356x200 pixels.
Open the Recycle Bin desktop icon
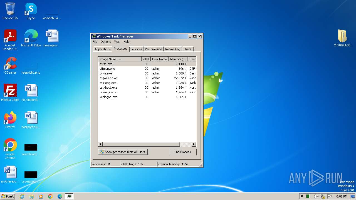tap(10, 11)
